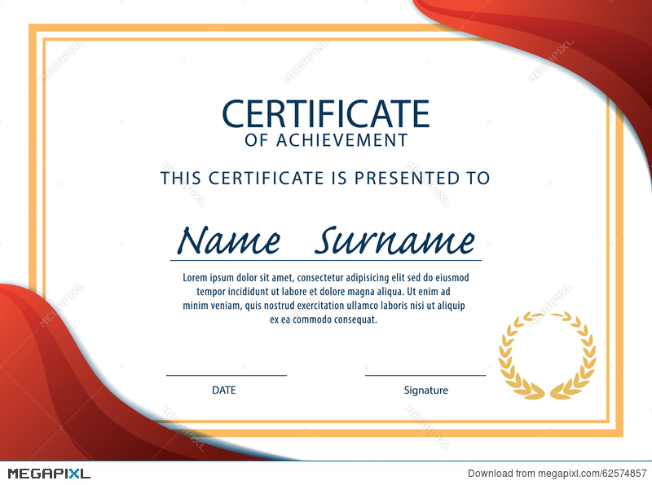This screenshot has width=652, height=485.
Task: Click the signature line above Signature
Action: tap(425, 375)
